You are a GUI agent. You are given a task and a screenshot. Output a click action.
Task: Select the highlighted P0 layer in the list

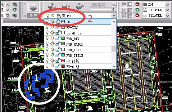pos(78,22)
